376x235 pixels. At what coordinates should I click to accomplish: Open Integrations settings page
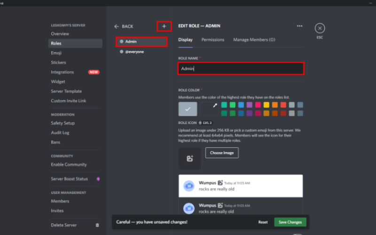pyautogui.click(x=75, y=72)
